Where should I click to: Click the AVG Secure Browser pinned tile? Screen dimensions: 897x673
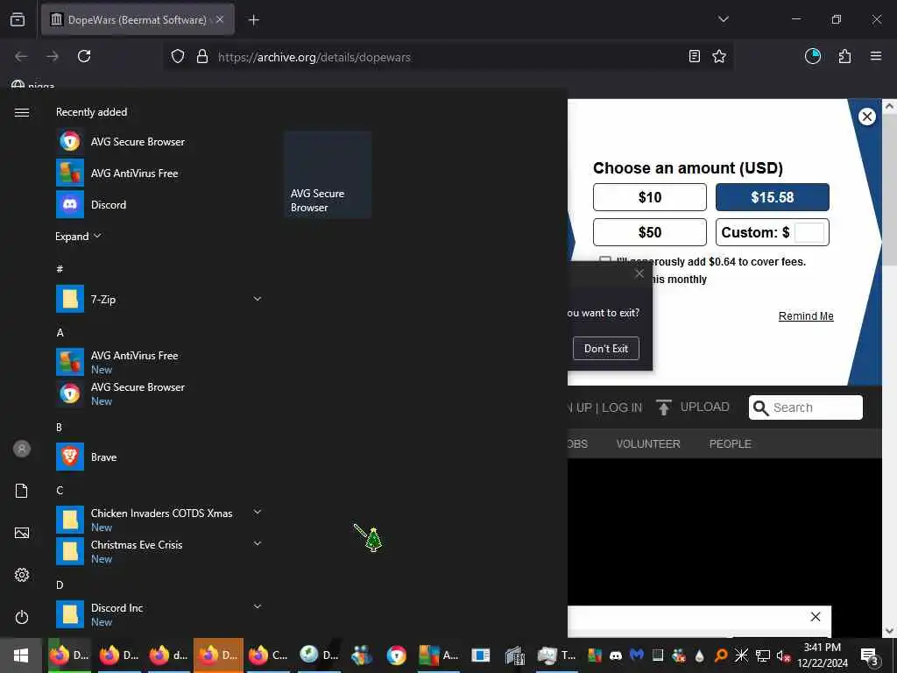pos(328,174)
